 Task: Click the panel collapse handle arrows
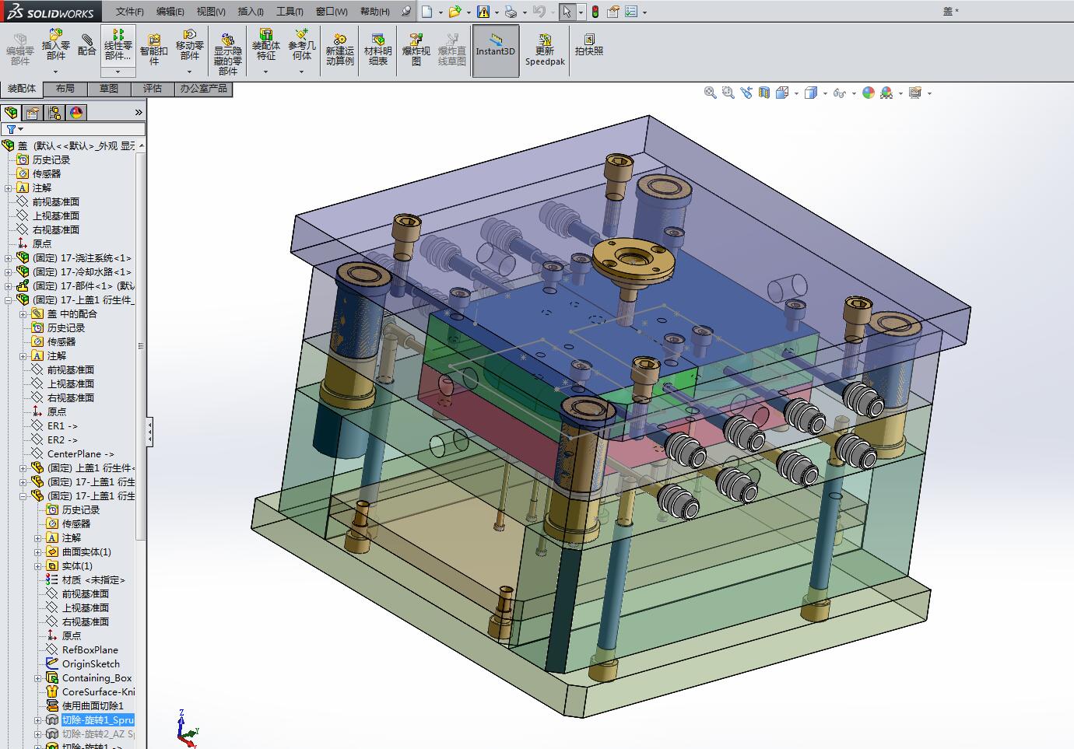click(x=149, y=432)
